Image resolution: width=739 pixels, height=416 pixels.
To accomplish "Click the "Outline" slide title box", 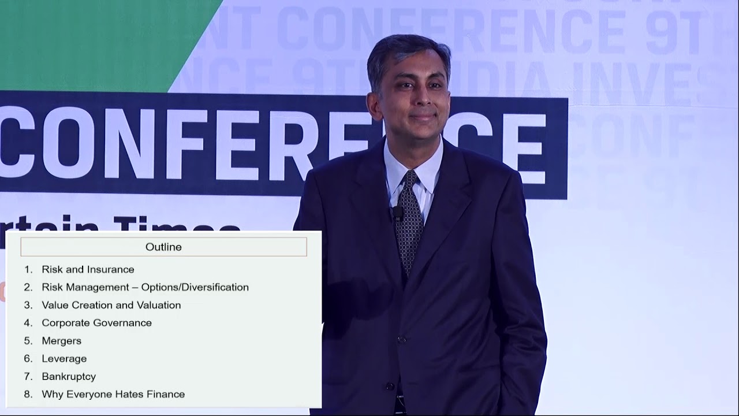I will [163, 247].
